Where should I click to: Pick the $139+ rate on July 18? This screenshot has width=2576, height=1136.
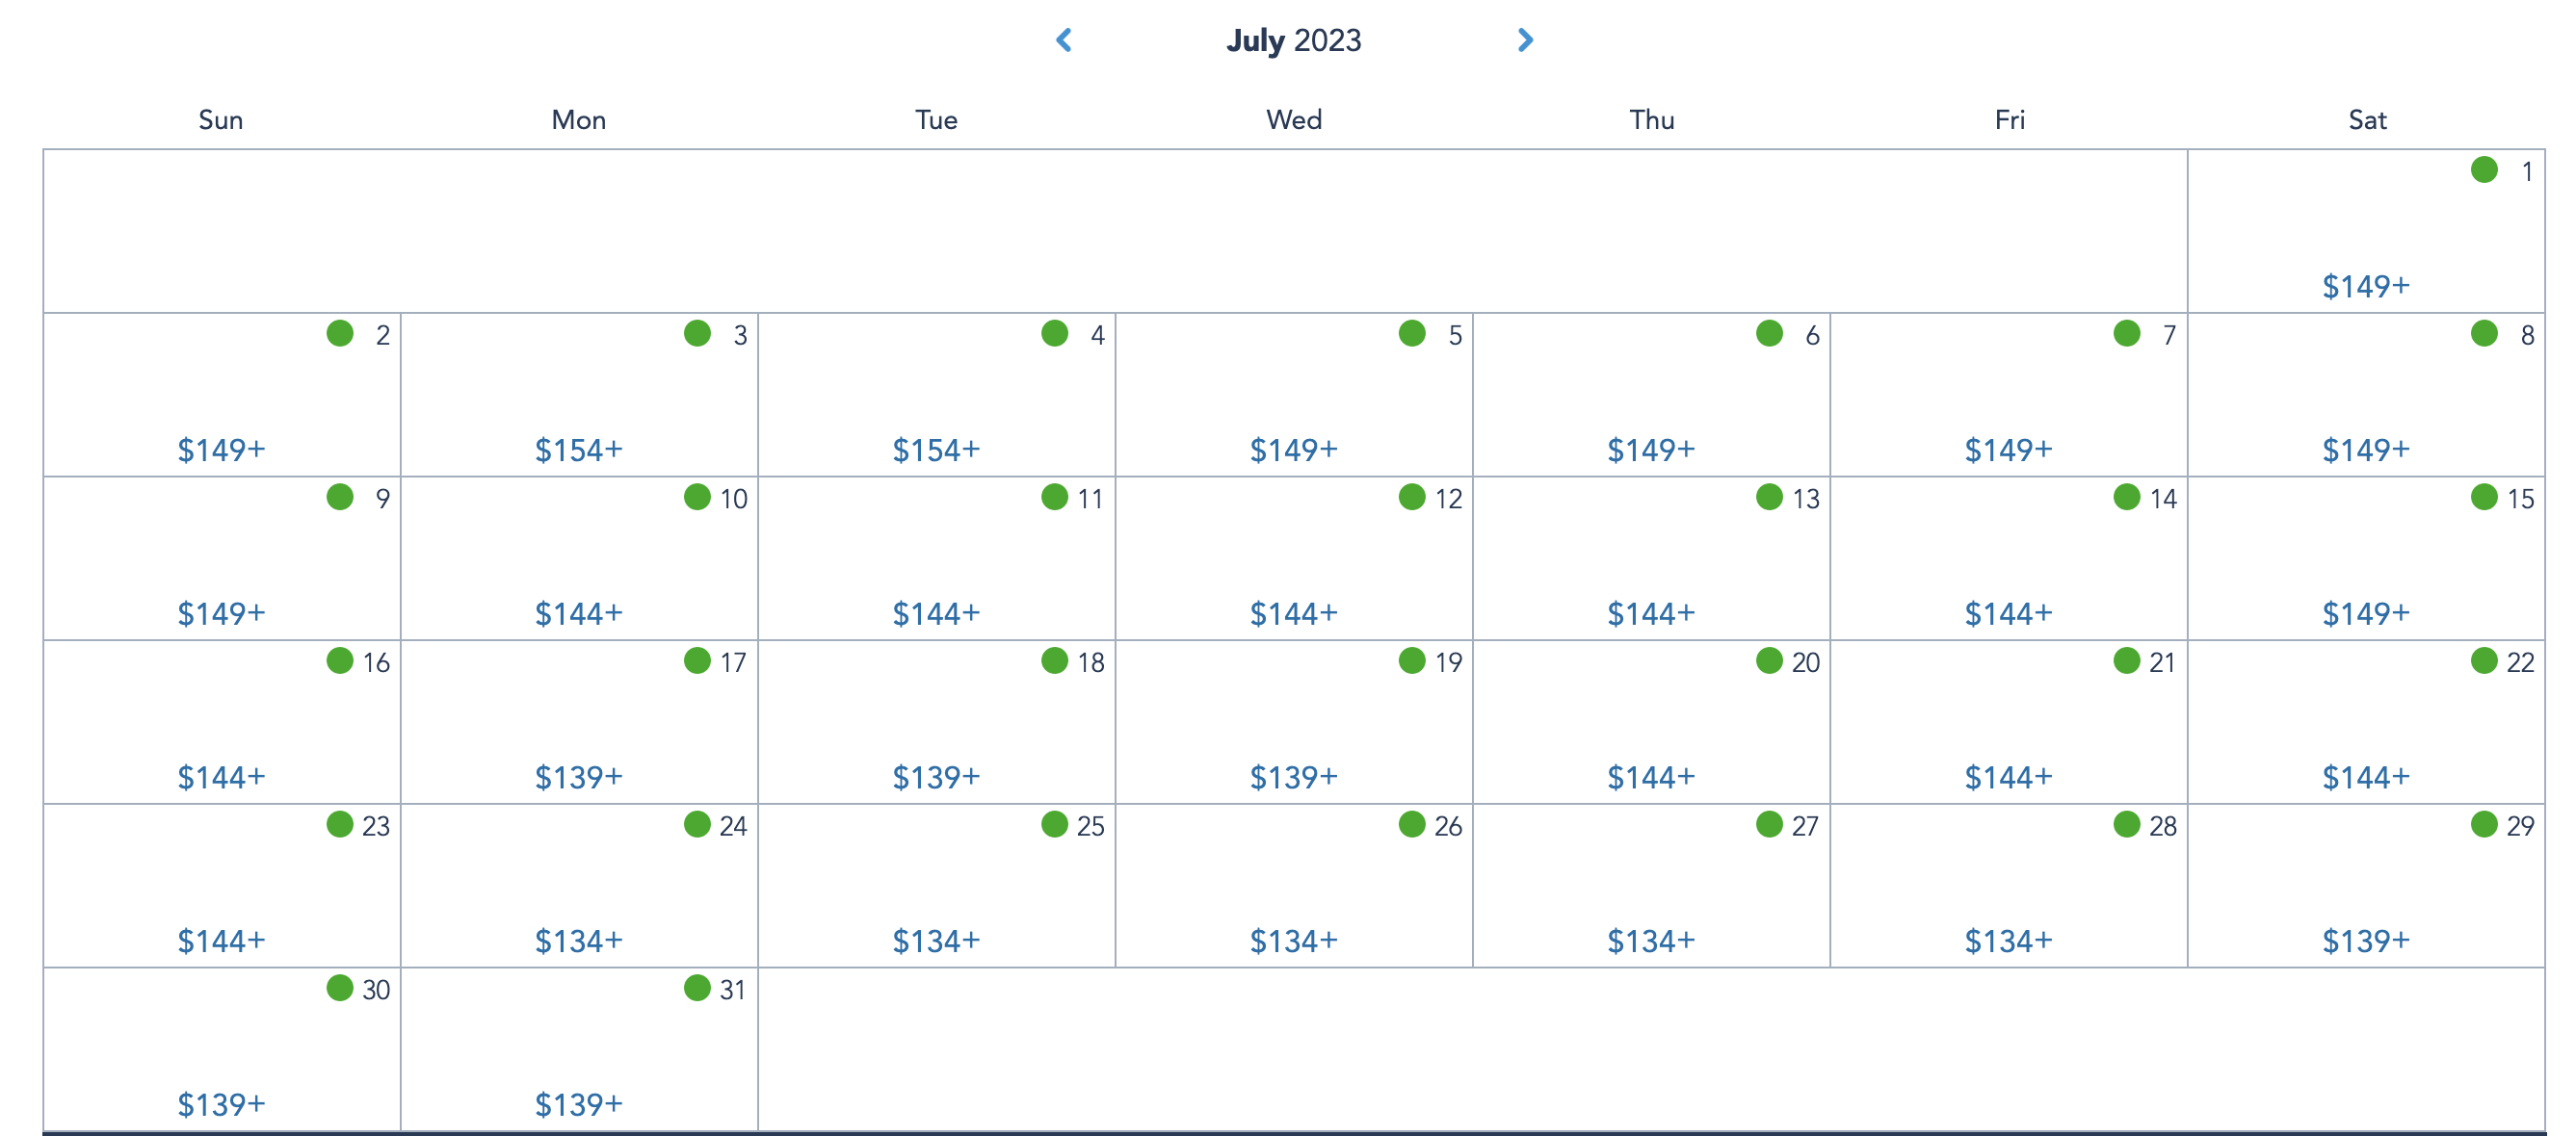coord(936,777)
